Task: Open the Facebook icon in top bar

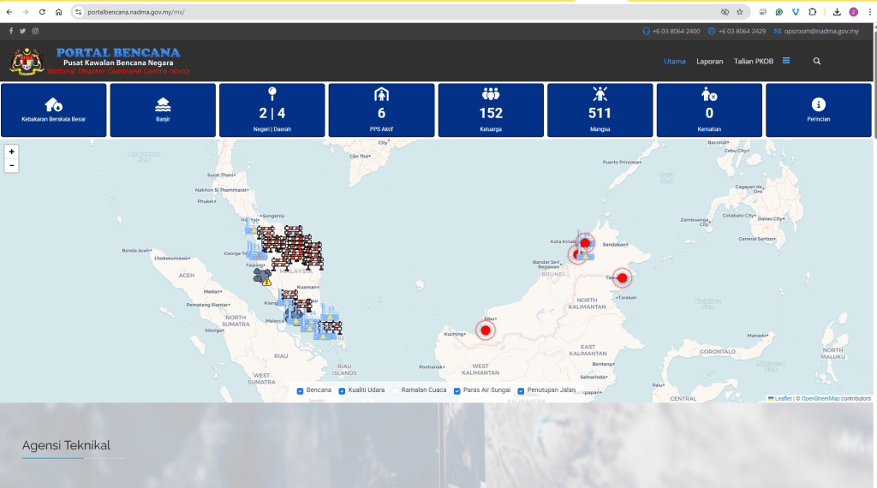Action: [x=10, y=32]
